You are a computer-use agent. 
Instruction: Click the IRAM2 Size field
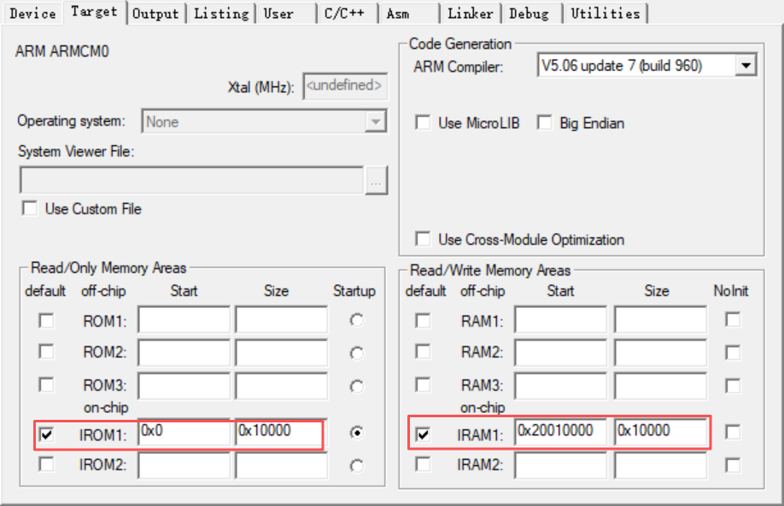(660, 466)
